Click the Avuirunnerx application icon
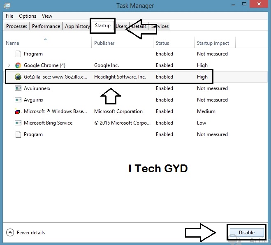 click(18, 88)
